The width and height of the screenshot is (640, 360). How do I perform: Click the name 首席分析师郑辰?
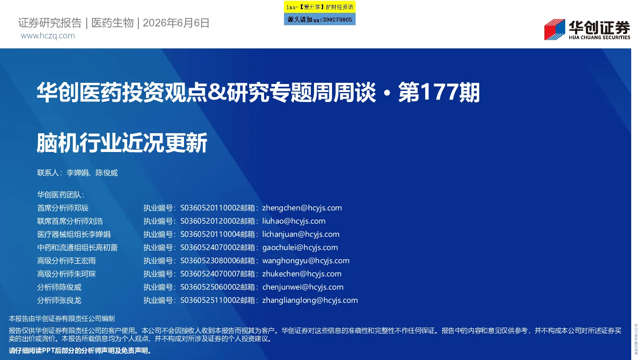click(63, 208)
